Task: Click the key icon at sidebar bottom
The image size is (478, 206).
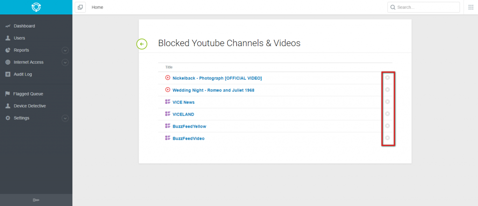Action: point(36,200)
